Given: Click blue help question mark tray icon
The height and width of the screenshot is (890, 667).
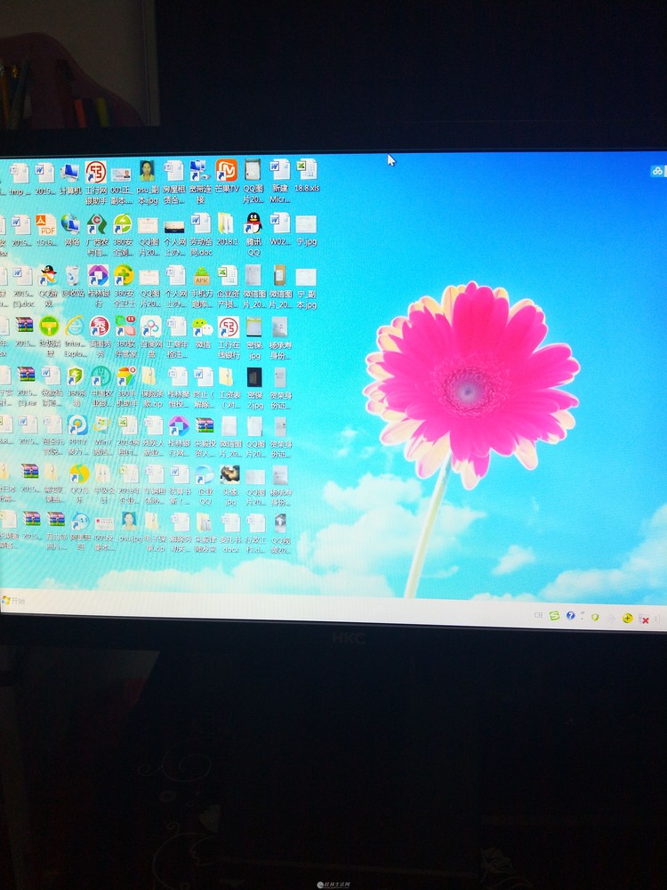Looking at the screenshot, I should [571, 615].
